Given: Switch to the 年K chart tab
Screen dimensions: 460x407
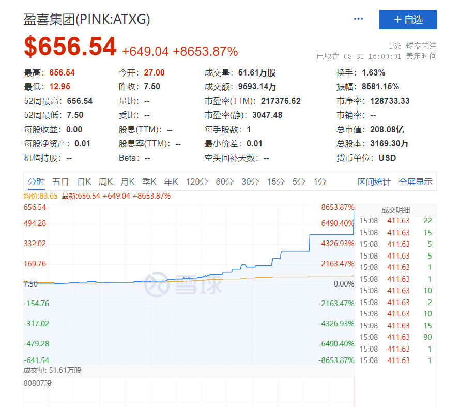Looking at the screenshot, I should [171, 182].
